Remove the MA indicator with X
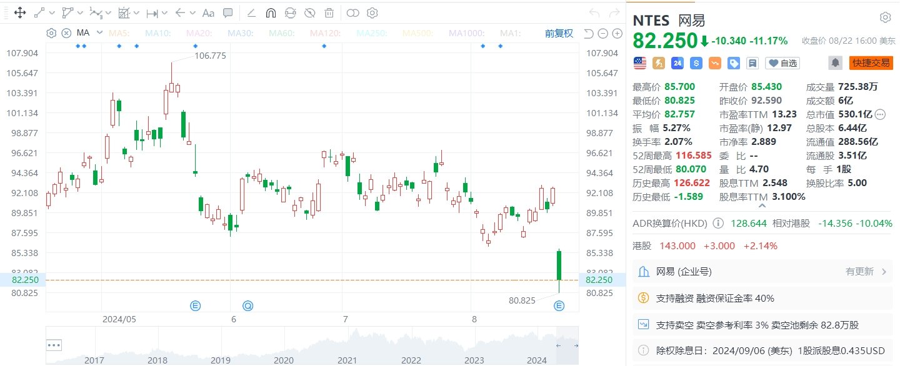This screenshot has width=900, height=366. (66, 33)
